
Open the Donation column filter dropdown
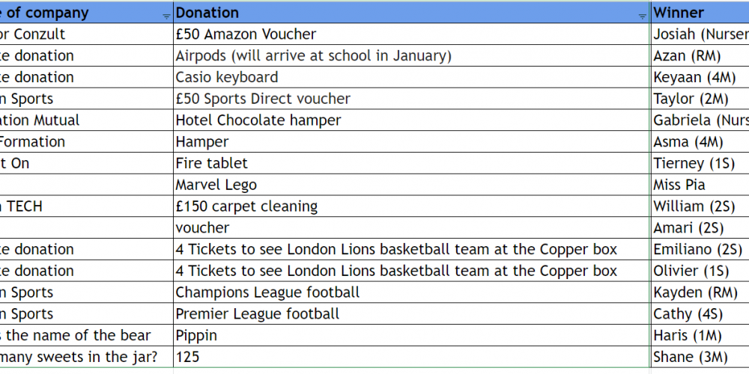pyautogui.click(x=643, y=16)
